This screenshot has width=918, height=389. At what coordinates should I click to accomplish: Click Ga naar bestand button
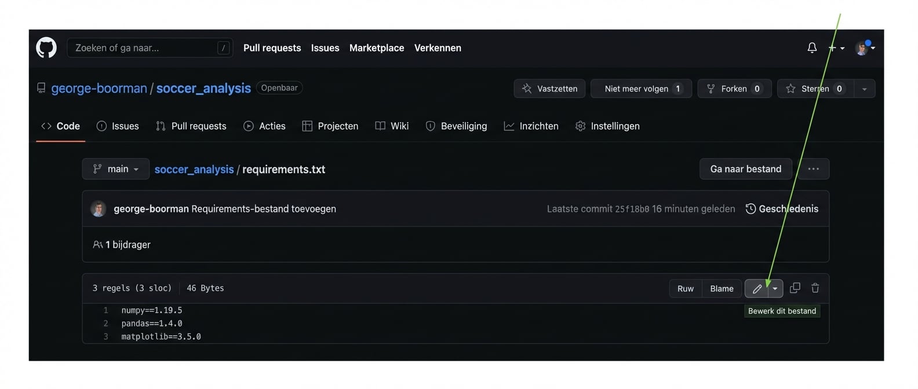(x=745, y=169)
